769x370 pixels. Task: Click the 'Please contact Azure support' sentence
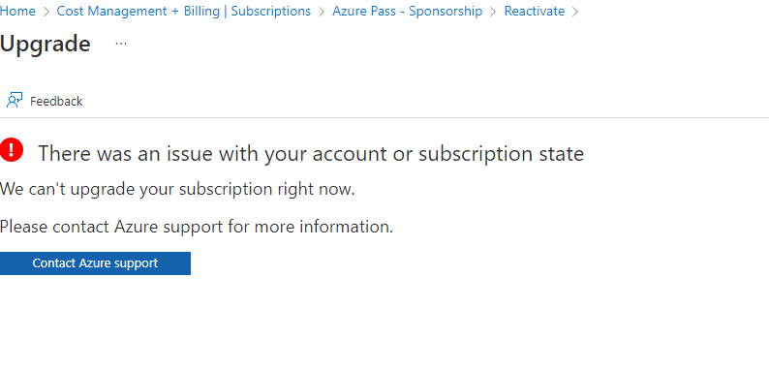(x=197, y=227)
